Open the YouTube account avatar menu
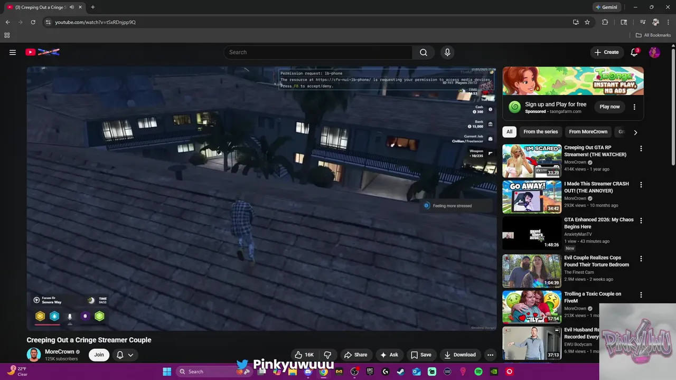This screenshot has height=380, width=676. pos(654,52)
